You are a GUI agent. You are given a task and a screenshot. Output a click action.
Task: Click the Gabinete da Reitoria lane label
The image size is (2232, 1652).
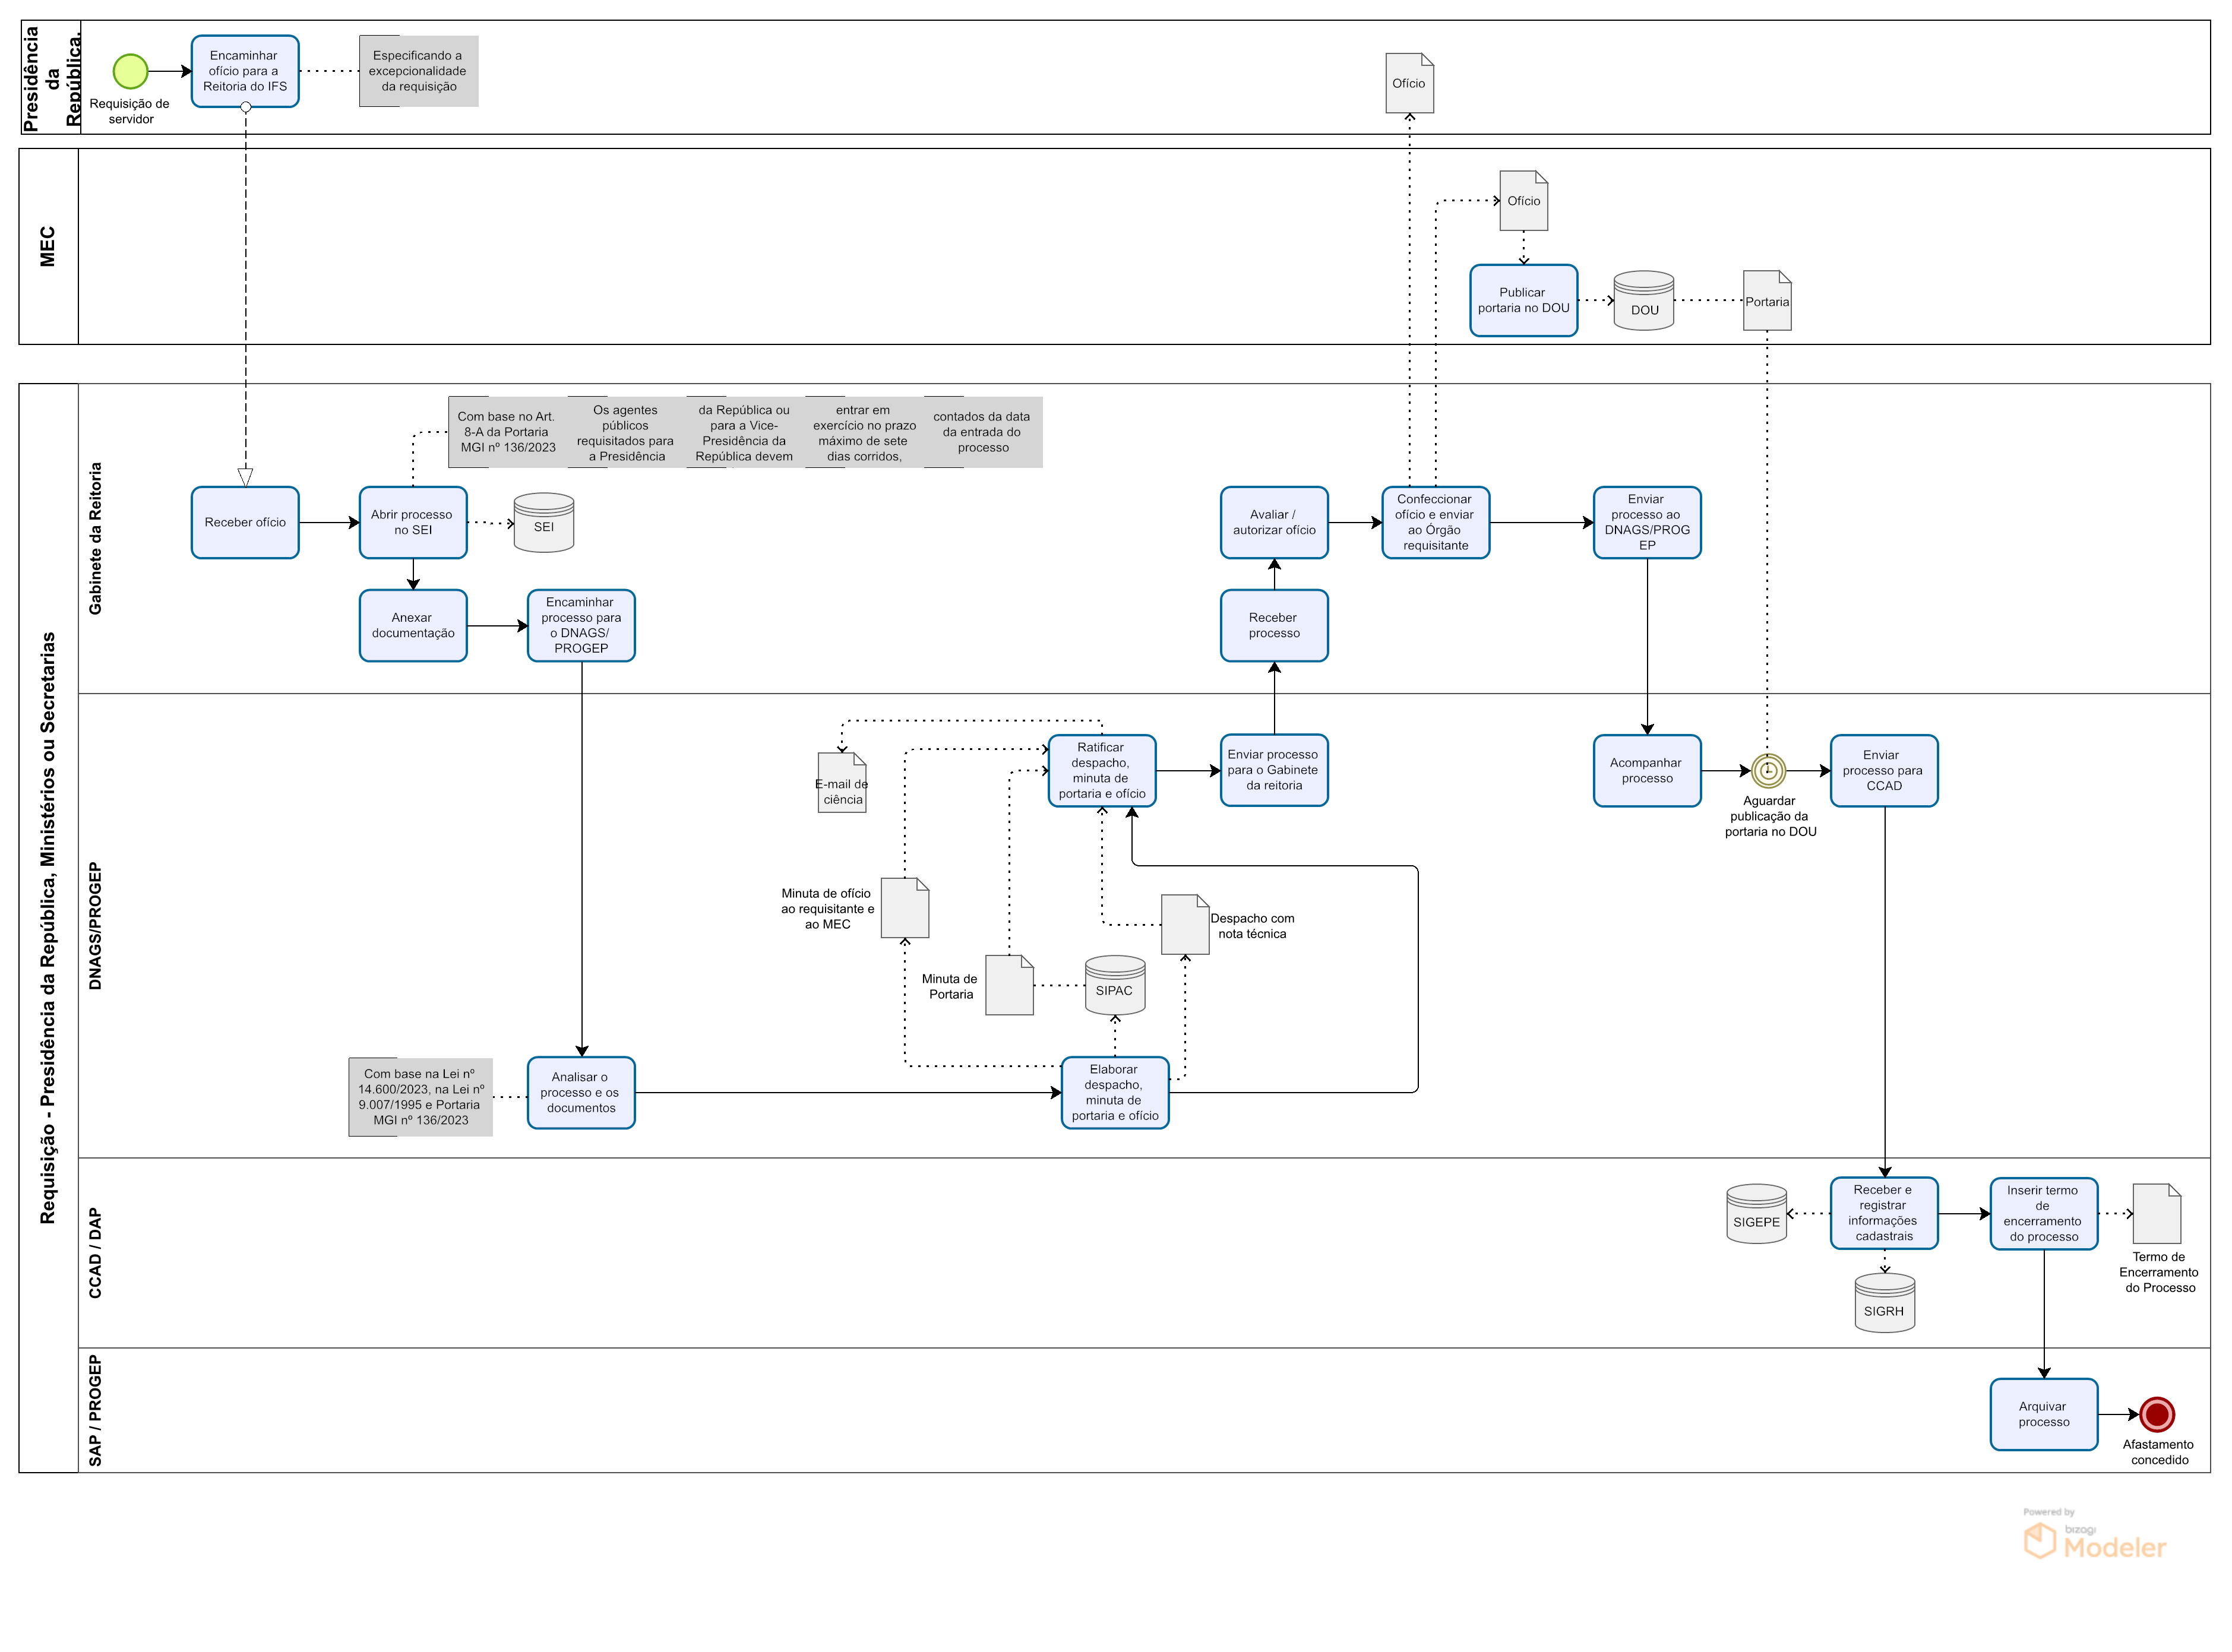pyautogui.click(x=96, y=538)
